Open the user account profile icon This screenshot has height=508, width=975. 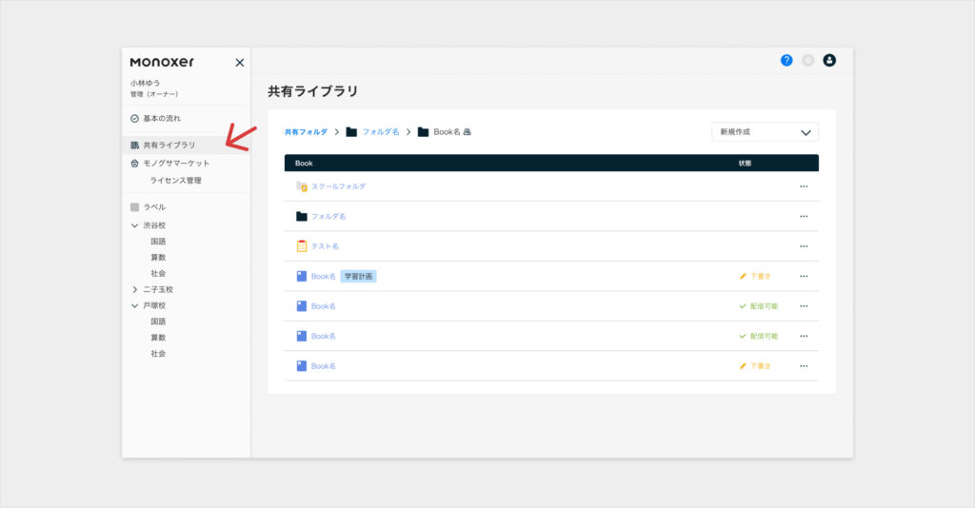click(x=829, y=60)
